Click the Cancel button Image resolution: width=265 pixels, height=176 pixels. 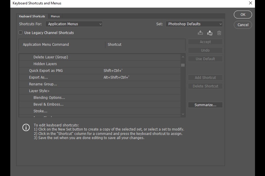click(x=243, y=25)
